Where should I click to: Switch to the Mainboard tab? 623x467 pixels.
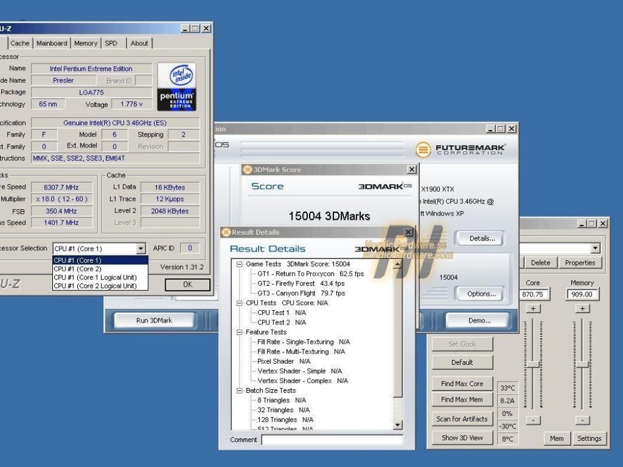[x=52, y=43]
